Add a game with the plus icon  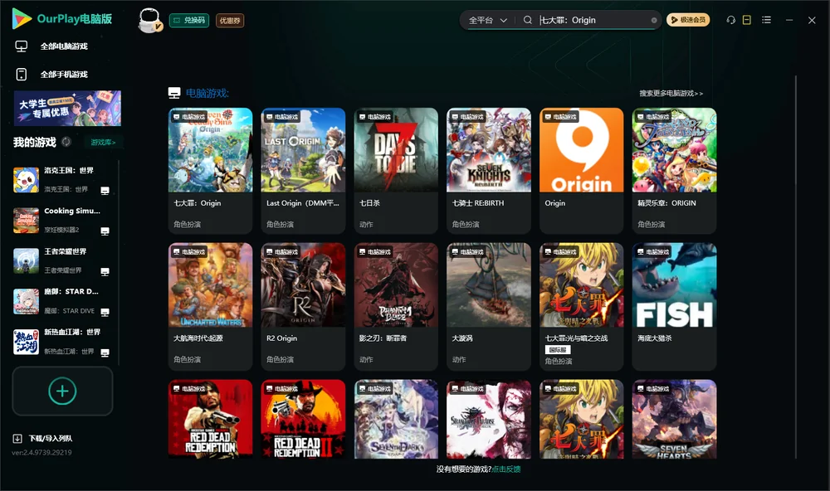coord(62,391)
